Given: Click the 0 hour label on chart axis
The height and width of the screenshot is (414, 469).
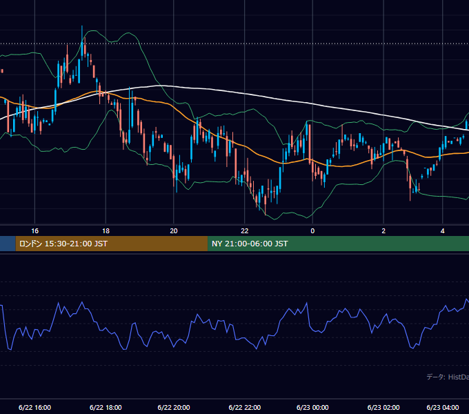Looking at the screenshot, I should [312, 231].
